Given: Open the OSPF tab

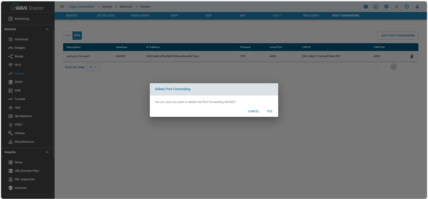Looking at the screenshot, I should (174, 16).
